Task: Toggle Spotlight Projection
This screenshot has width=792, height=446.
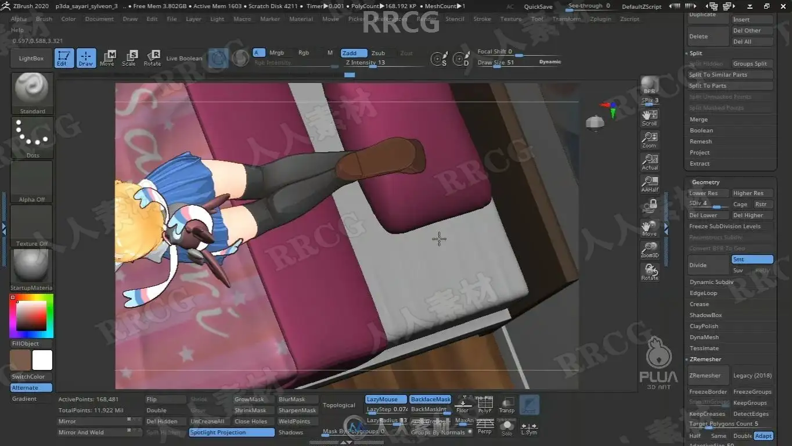Action: pos(232,432)
